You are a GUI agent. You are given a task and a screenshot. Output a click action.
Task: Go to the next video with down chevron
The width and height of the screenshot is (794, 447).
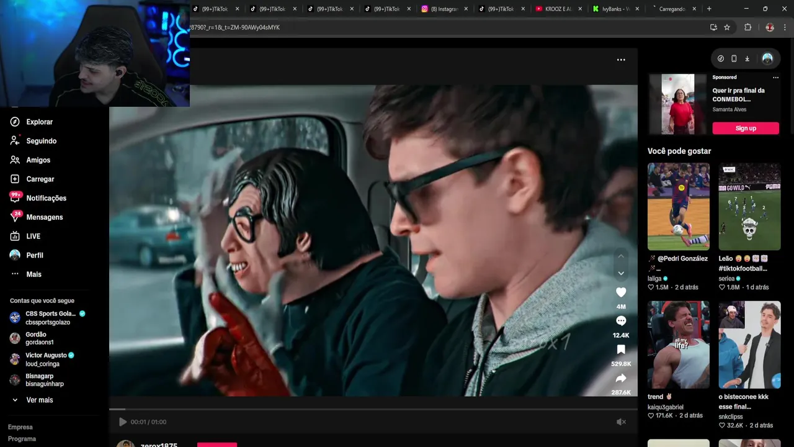[621, 273]
